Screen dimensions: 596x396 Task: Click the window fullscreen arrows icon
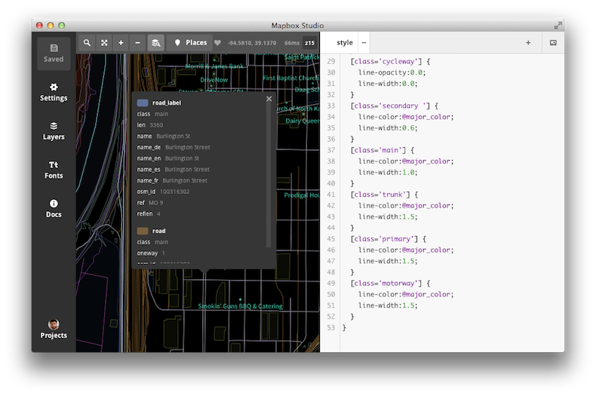pos(558,26)
